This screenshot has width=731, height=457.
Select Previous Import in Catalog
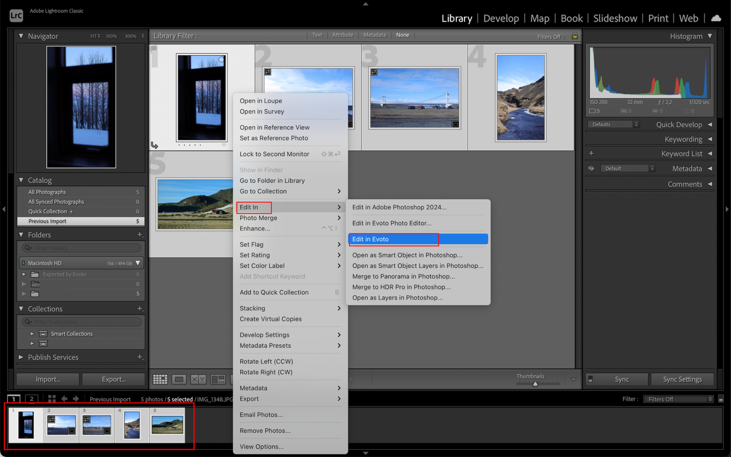pos(81,221)
